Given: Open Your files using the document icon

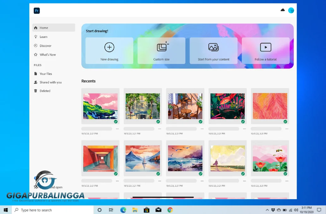Looking at the screenshot, I should [35, 73].
